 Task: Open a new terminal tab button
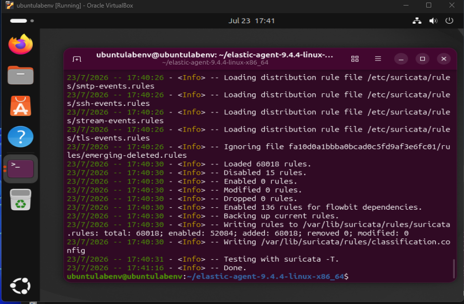point(77,59)
